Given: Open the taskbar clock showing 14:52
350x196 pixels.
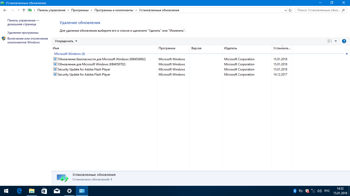Looking at the screenshot, I should click(340, 191).
